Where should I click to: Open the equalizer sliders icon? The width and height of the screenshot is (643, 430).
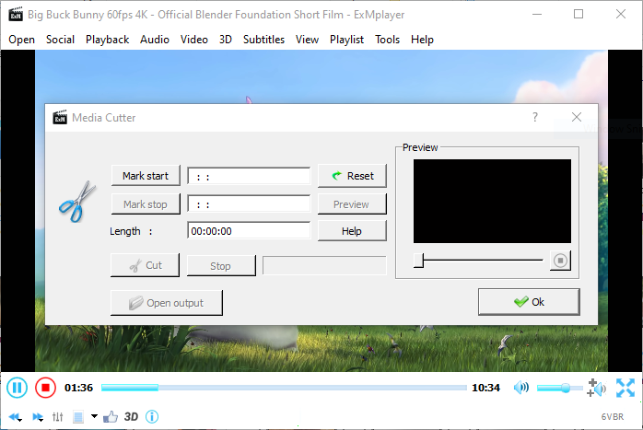click(58, 417)
